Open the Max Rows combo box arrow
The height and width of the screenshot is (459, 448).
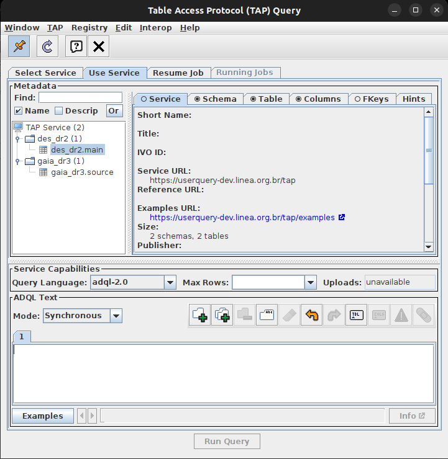pos(311,283)
